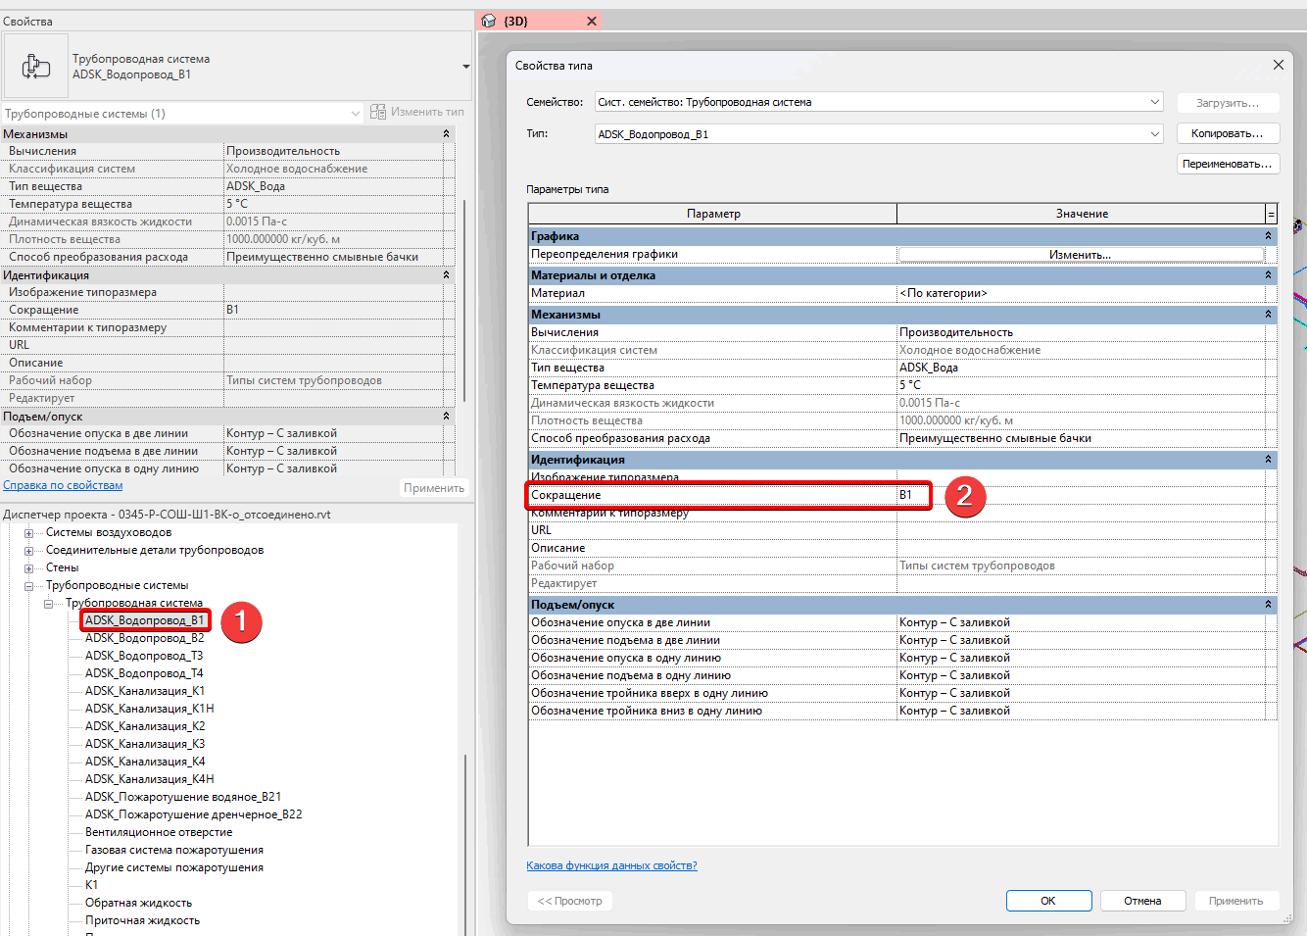Click the << Просмотр button
Viewport: 1307px width, 936px height.
(570, 901)
